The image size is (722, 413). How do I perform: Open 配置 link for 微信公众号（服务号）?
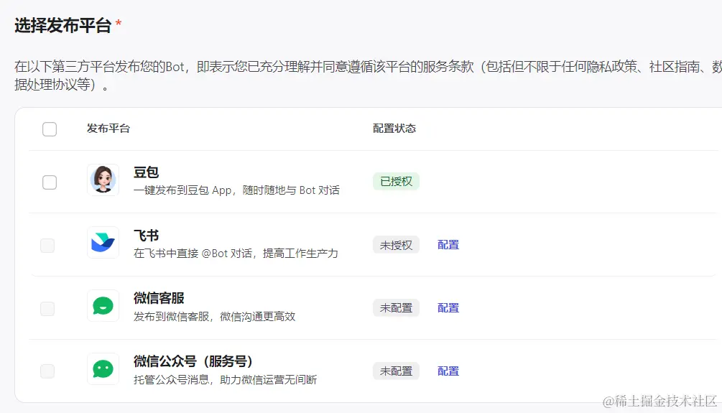(x=448, y=371)
